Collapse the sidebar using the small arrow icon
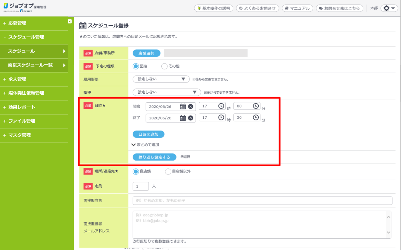The width and height of the screenshot is (401, 250). tap(70, 21)
